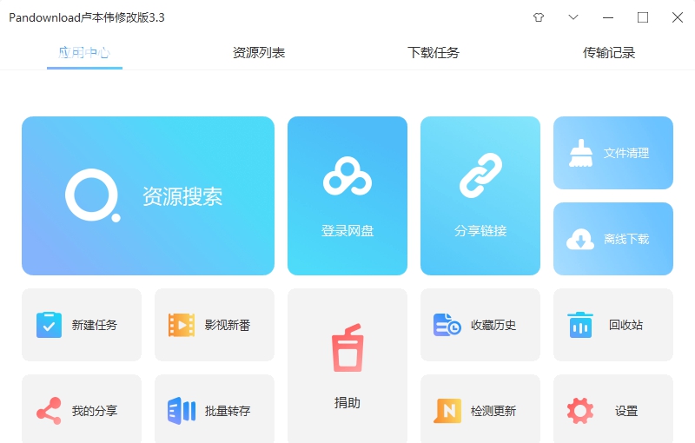Viewport: 695px width, 443px height.
Task: Click the magnifier icon in 资源搜索
Action: 93,195
